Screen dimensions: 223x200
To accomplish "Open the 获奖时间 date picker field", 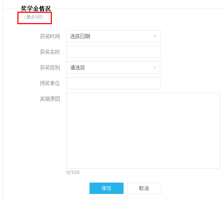I will coord(114,36).
